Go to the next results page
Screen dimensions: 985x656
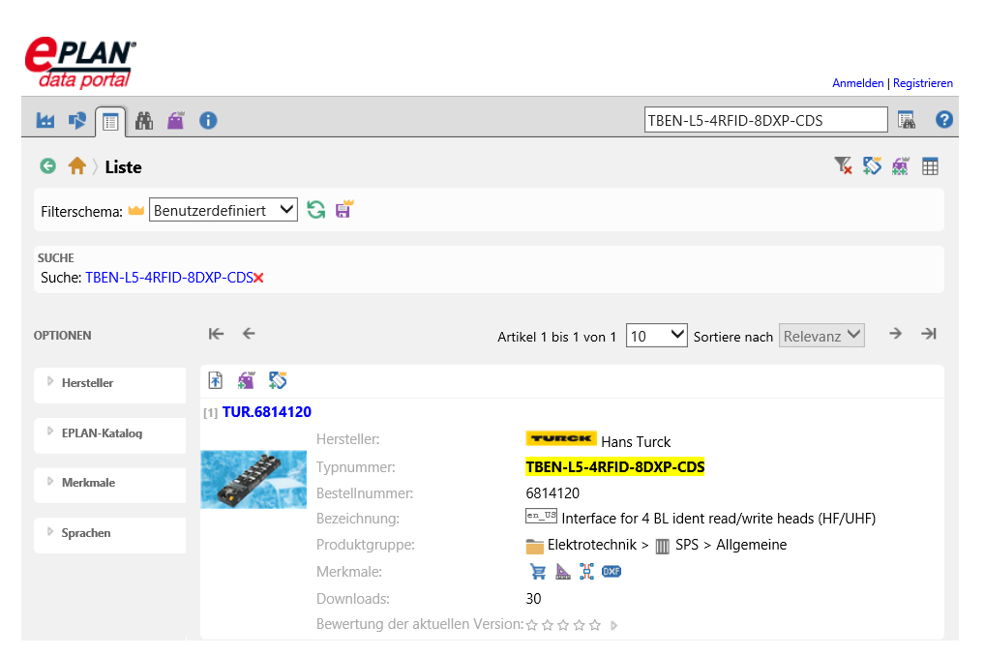pyautogui.click(x=896, y=334)
